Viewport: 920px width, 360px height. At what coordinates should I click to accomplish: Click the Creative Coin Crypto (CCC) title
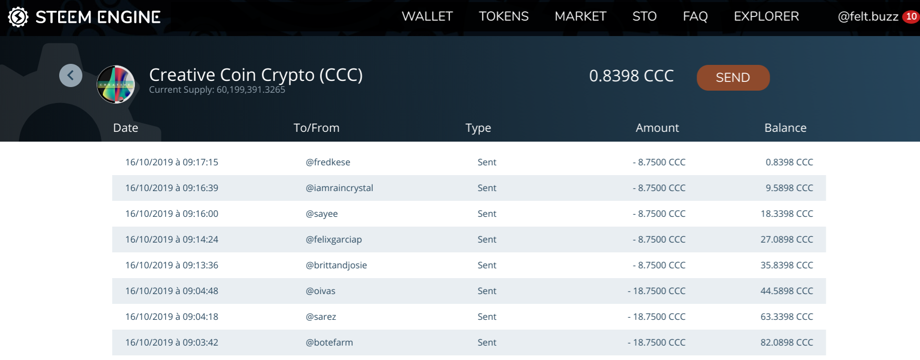256,75
